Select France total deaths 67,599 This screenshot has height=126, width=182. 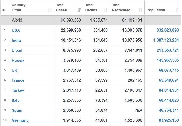(102, 80)
